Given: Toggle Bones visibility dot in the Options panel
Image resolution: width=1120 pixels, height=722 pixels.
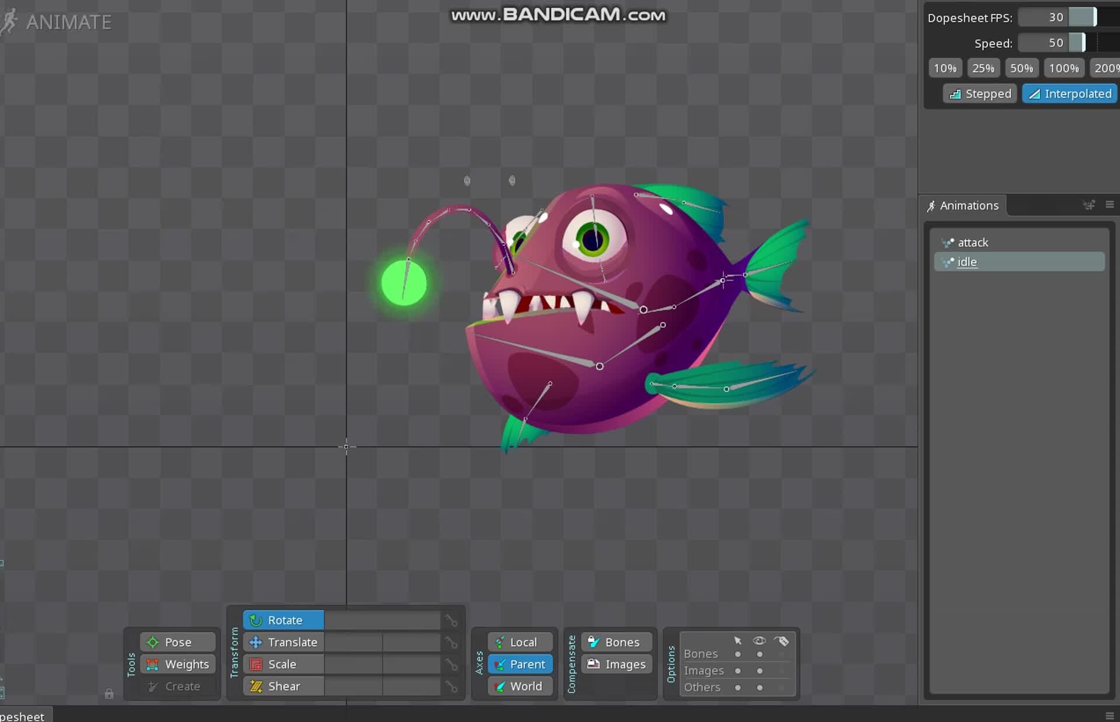Looking at the screenshot, I should (x=759, y=654).
